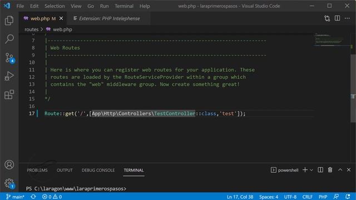
Task: Kill the terminal with trash icon
Action: click(x=330, y=170)
